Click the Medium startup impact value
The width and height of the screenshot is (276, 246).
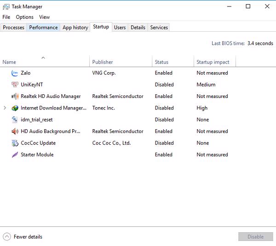[206, 85]
